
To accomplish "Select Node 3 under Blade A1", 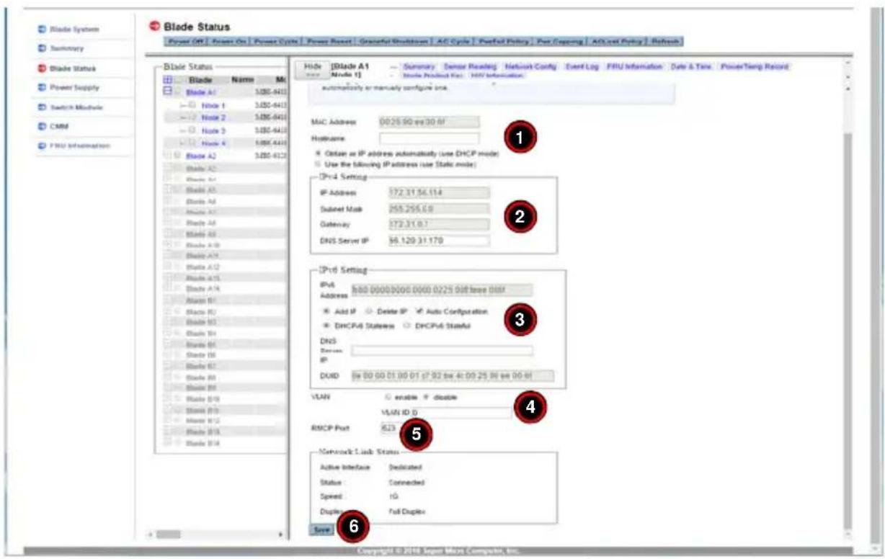I will [213, 130].
